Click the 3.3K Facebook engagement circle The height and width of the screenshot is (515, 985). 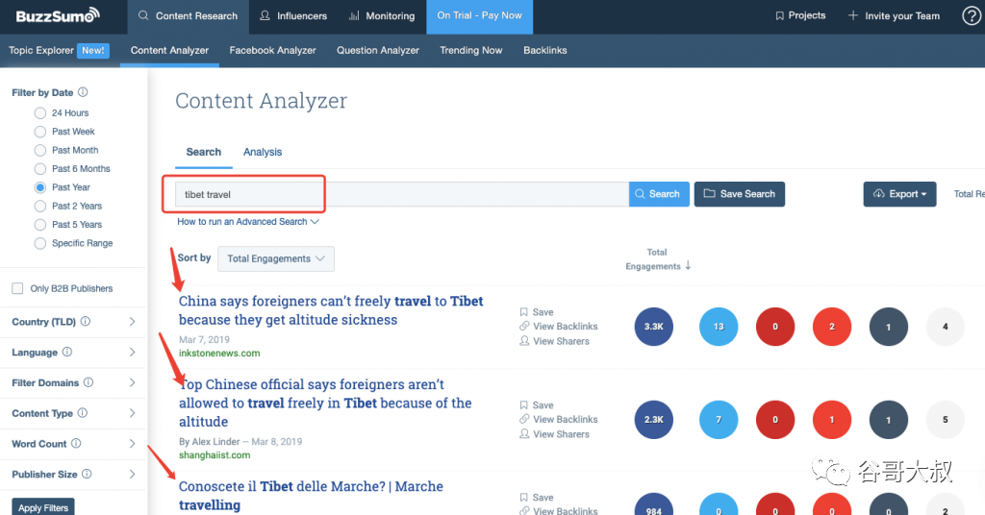coord(654,326)
